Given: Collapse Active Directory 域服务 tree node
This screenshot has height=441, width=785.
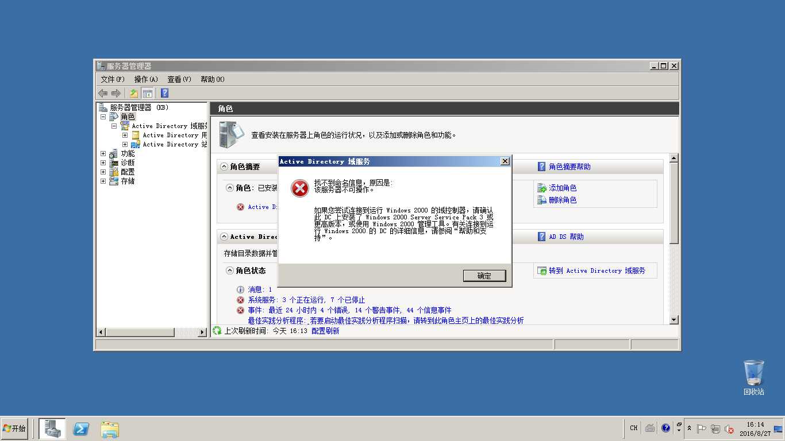Looking at the screenshot, I should click(x=114, y=126).
